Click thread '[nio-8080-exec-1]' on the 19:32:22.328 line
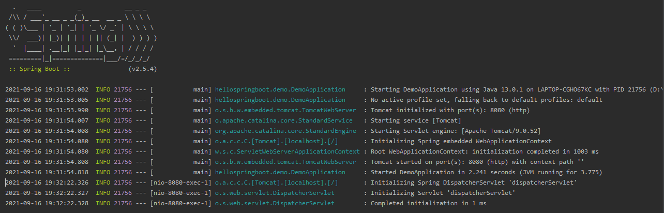Image resolution: width=664 pixels, height=213 pixels. (181, 203)
